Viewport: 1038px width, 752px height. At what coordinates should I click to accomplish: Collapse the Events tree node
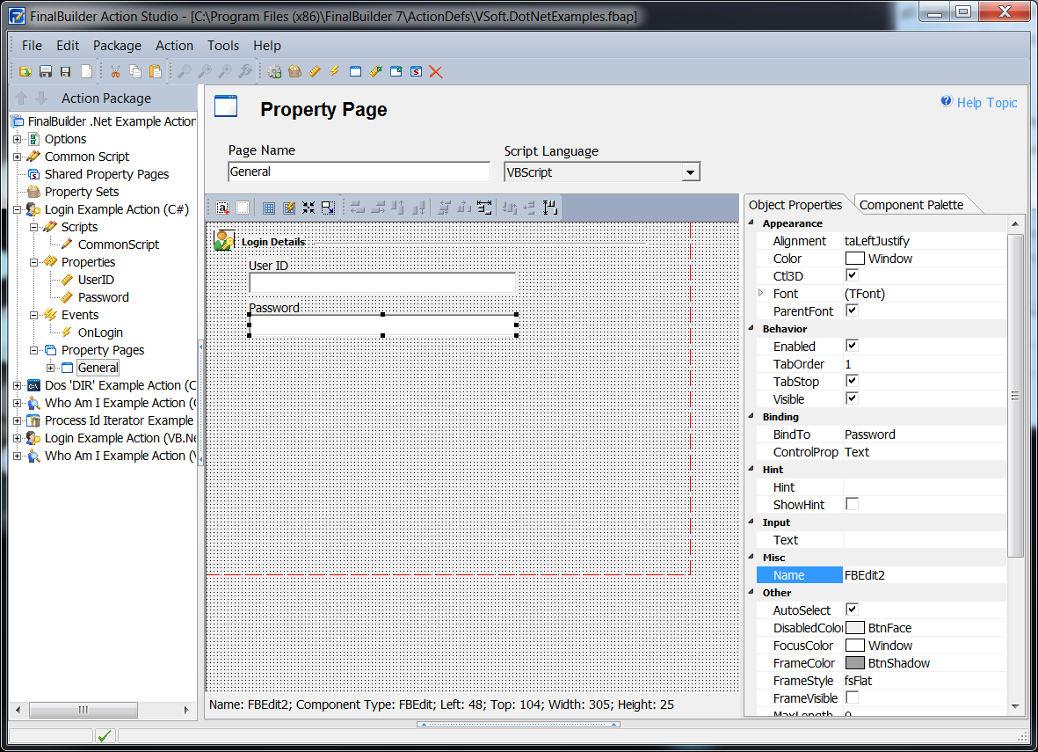(x=34, y=316)
